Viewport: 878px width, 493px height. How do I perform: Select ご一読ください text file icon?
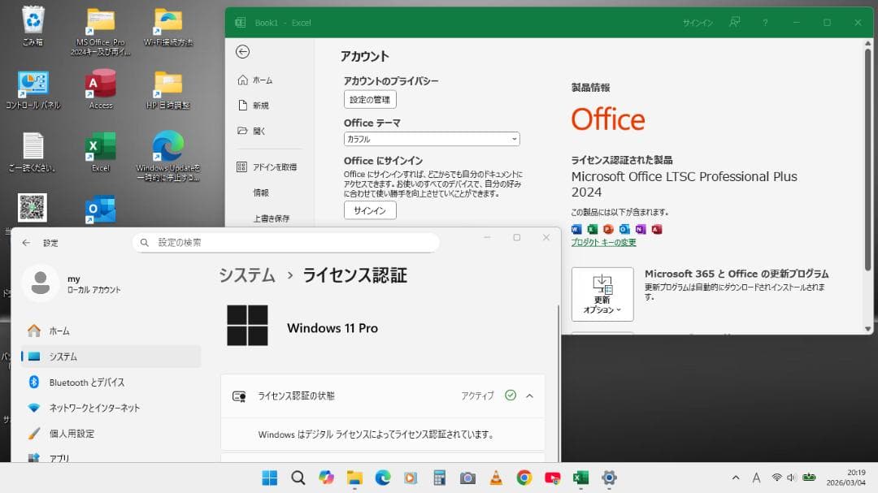(x=33, y=152)
